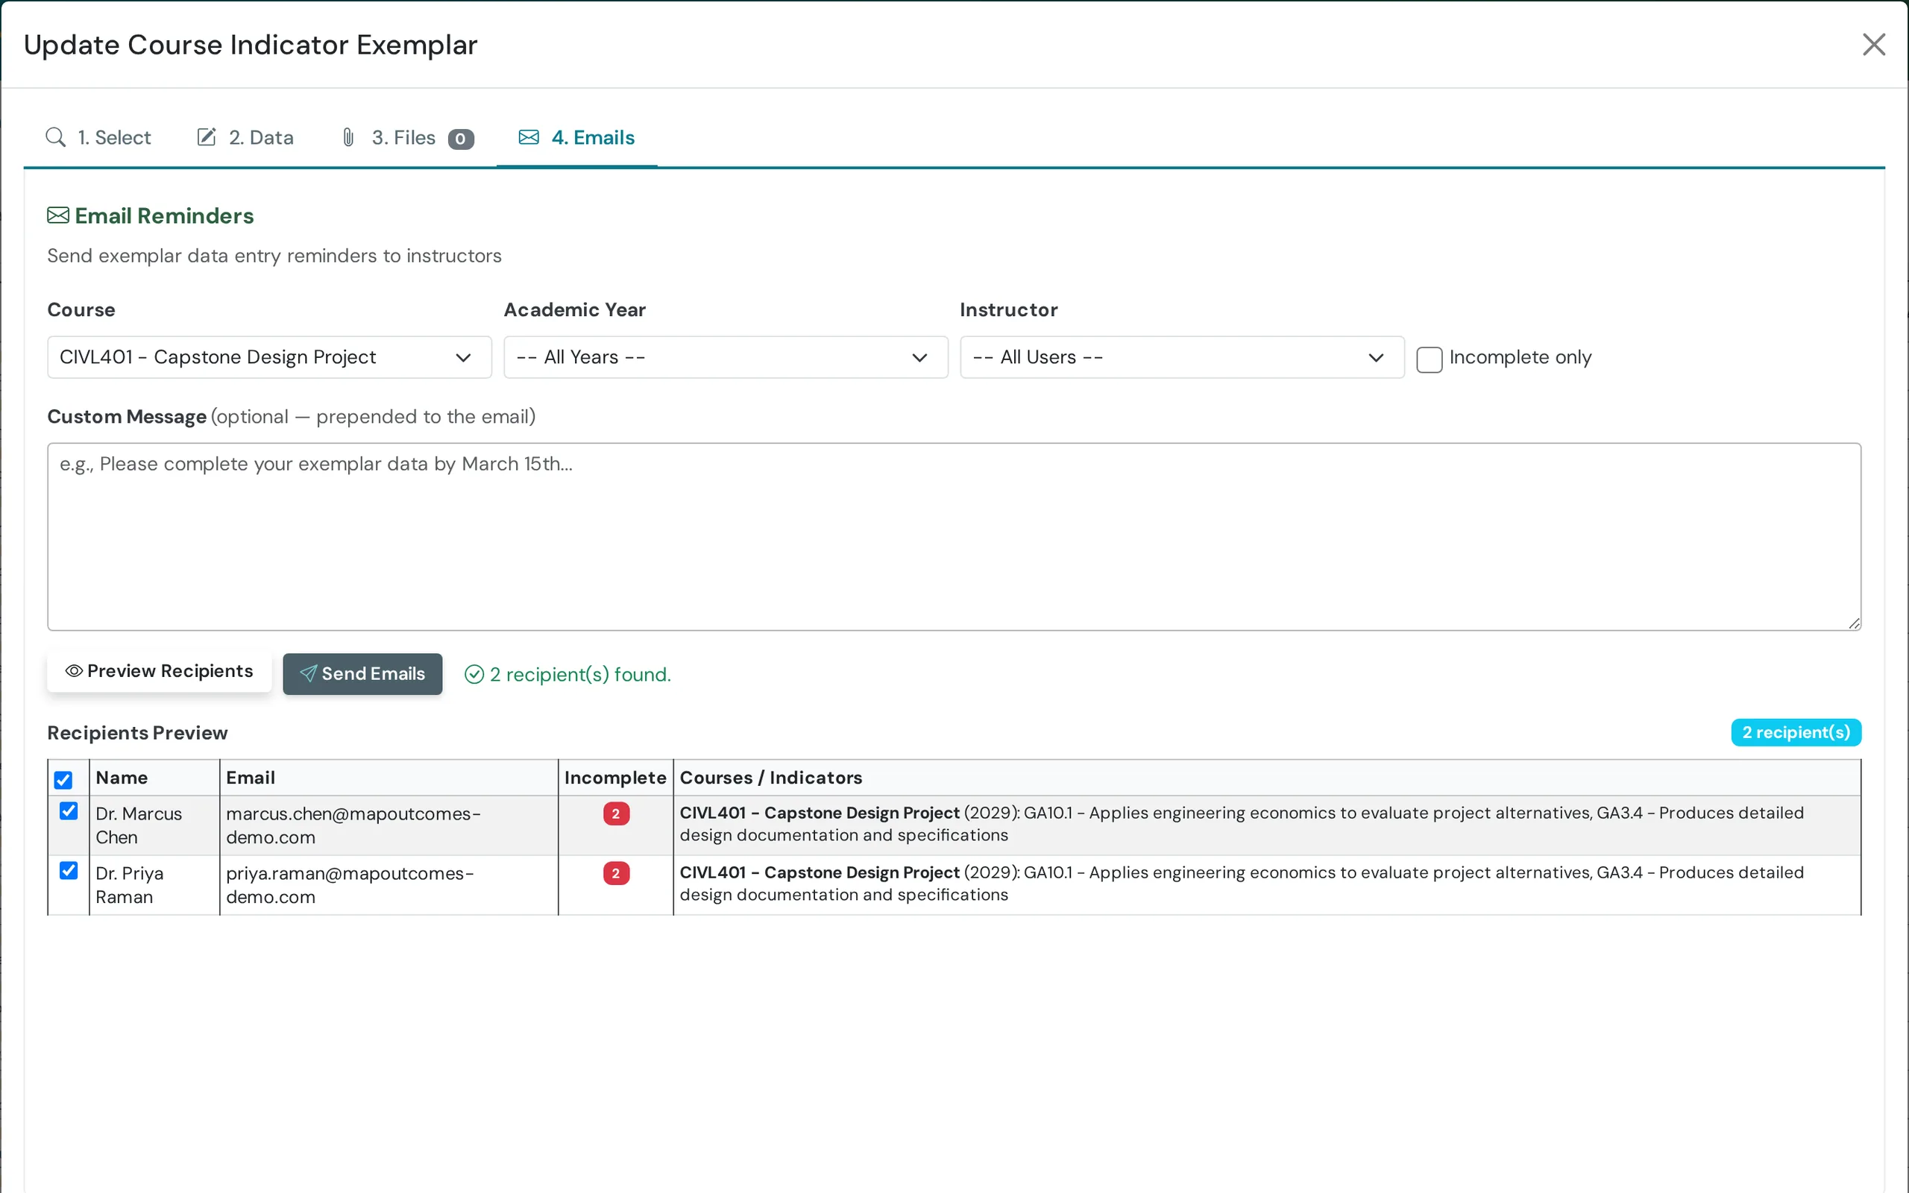Switch to the 2. Data tab
The height and width of the screenshot is (1193, 1909).
245,137
